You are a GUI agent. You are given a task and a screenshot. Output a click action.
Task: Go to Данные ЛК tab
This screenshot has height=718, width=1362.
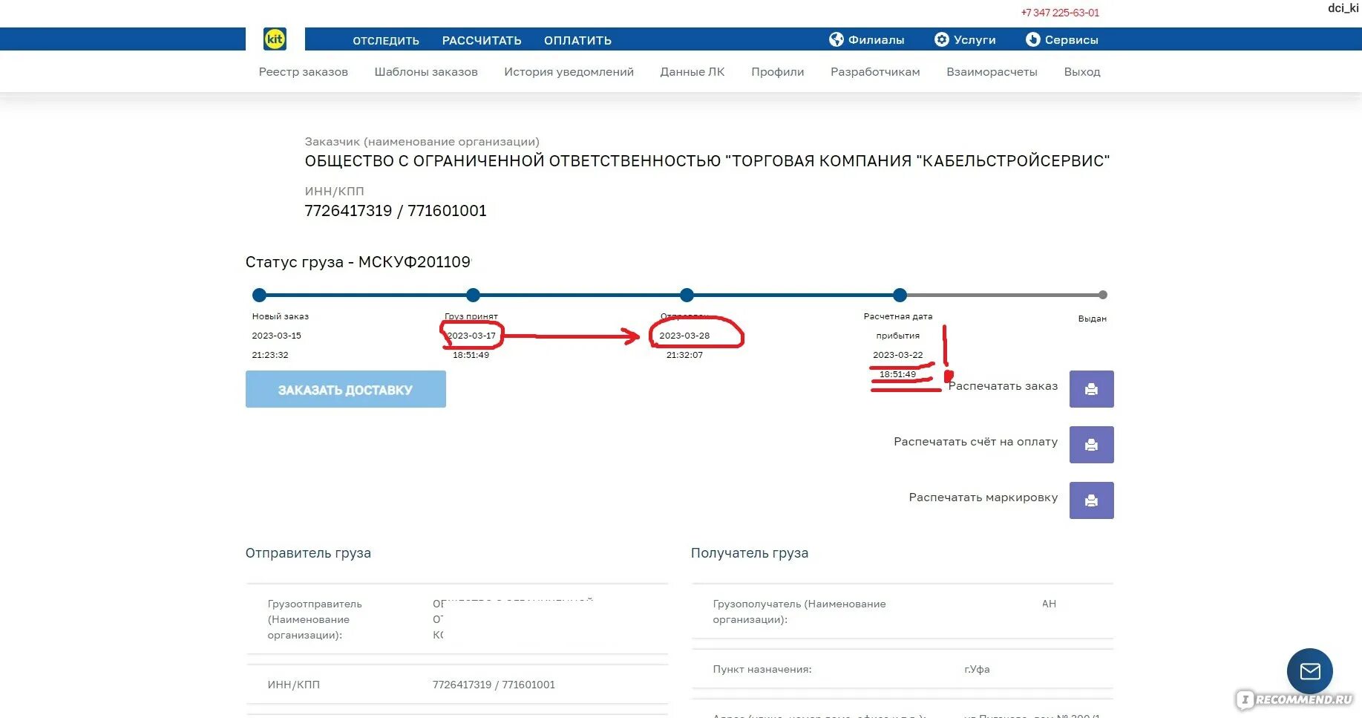(693, 72)
